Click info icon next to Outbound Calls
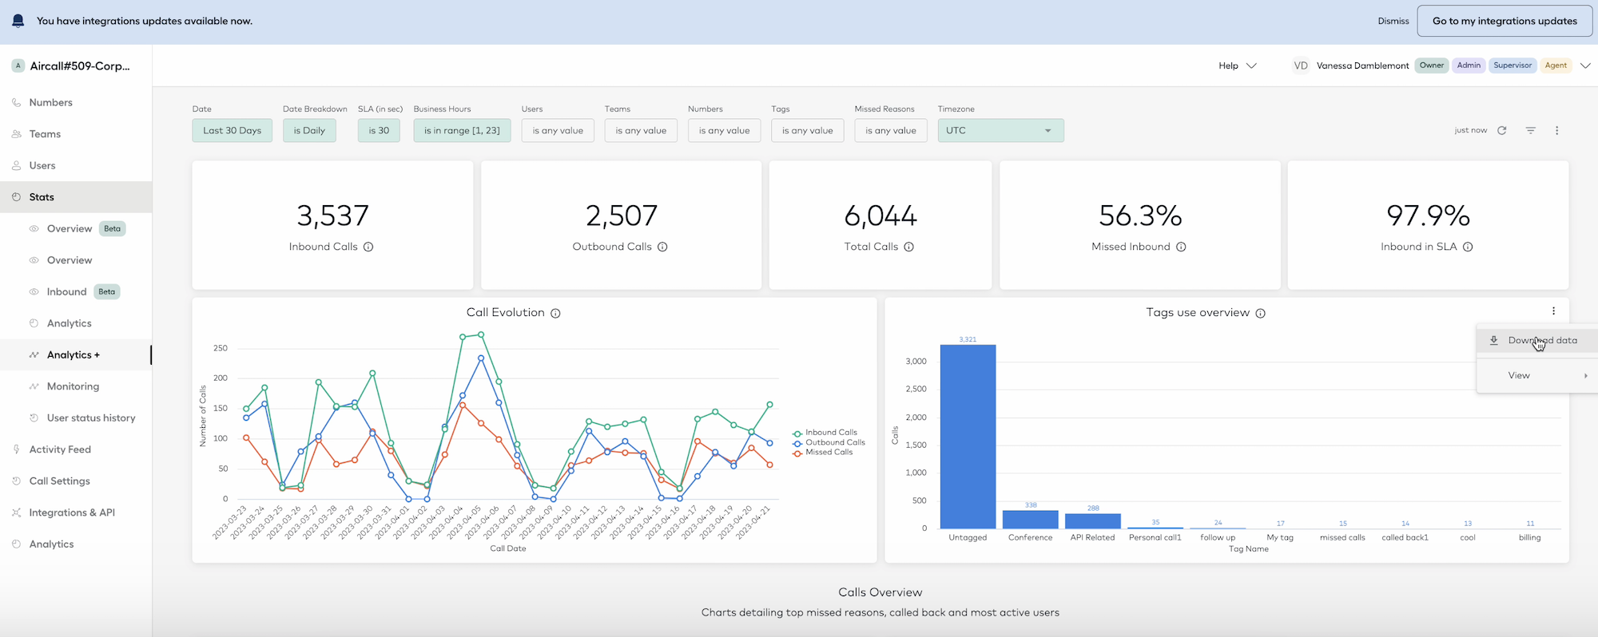 (662, 247)
